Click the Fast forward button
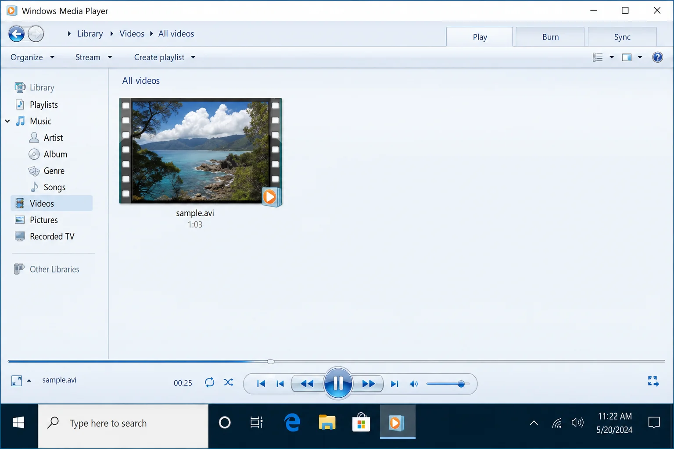This screenshot has height=449, width=674. (368, 384)
